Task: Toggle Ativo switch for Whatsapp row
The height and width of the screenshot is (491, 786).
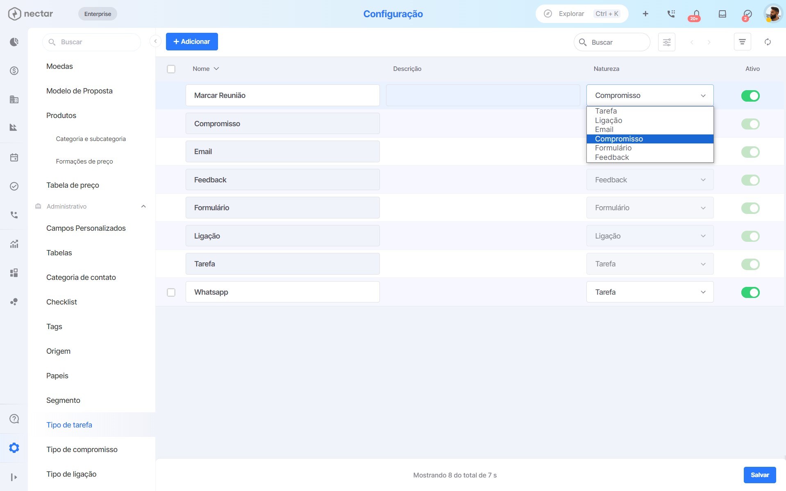Action: point(750,292)
